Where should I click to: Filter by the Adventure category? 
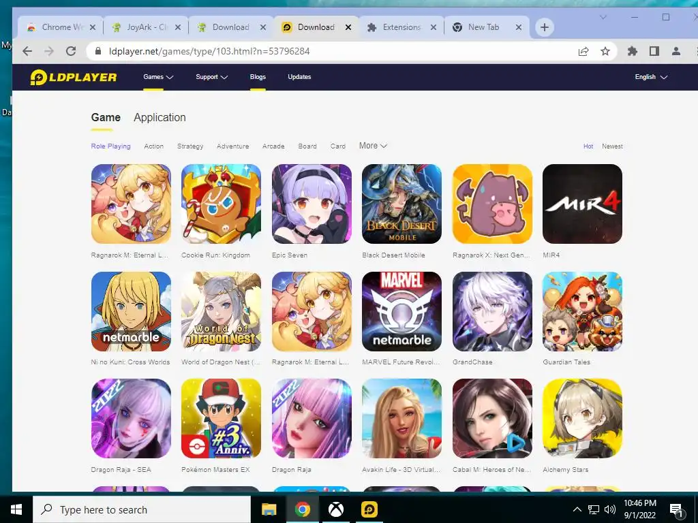pos(233,146)
